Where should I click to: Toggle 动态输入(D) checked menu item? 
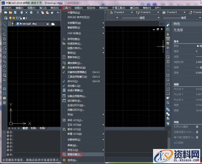pyautogui.click(x=83, y=86)
